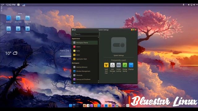Open the tan brown icon in the dock
Viewport: 198px width, 111px height.
point(84,105)
